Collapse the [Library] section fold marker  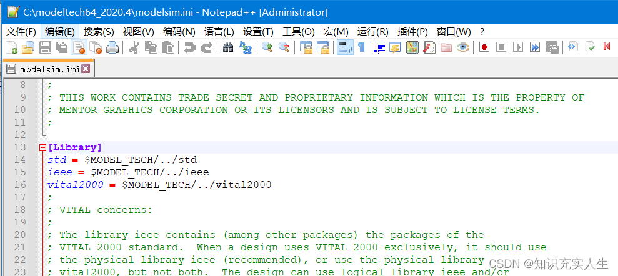click(42, 147)
